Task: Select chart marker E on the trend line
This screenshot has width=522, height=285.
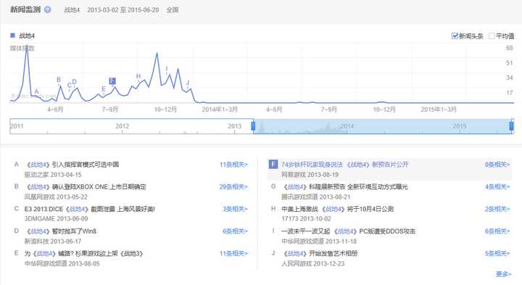Action: point(104,89)
